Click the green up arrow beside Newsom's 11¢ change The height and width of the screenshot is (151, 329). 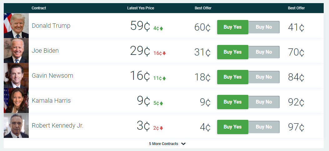tap(164, 78)
